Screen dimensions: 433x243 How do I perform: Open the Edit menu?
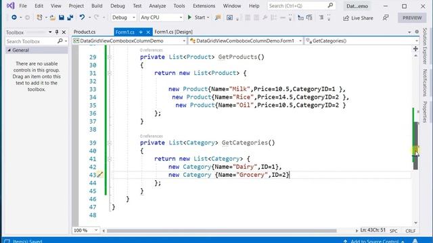pyautogui.click(x=39, y=6)
